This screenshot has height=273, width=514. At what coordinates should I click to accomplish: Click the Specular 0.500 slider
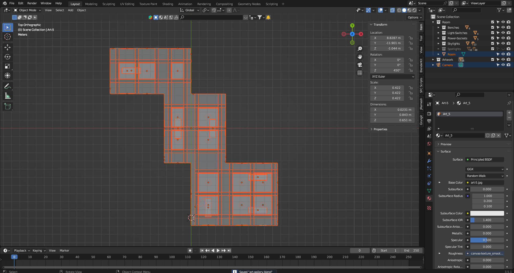tap(487, 240)
